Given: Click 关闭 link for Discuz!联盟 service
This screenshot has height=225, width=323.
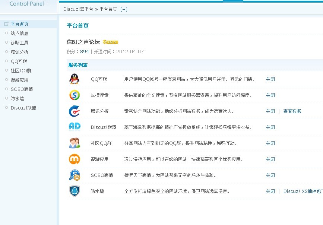Looking at the screenshot, I should (x=270, y=127).
